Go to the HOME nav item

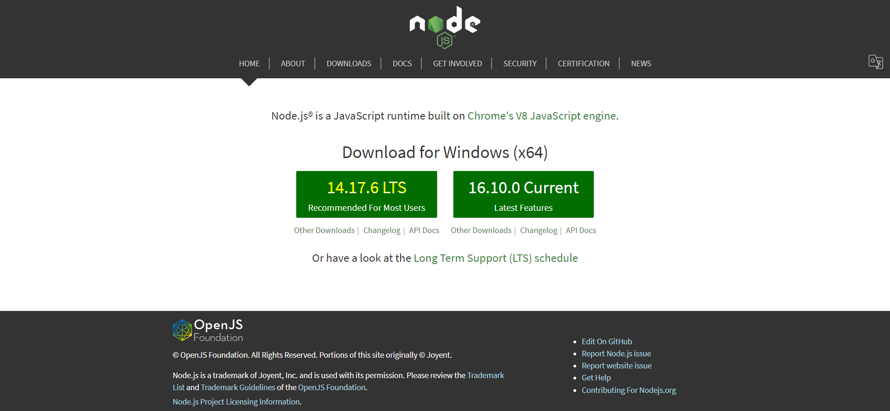tap(249, 63)
